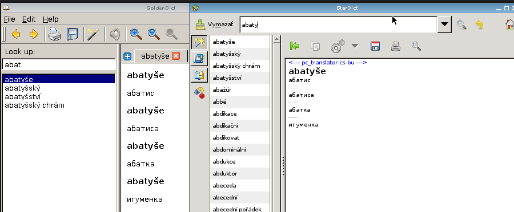Viewport: 514px width, 212px height.
Task: Click the StarDict search input field
Action: click(338, 25)
